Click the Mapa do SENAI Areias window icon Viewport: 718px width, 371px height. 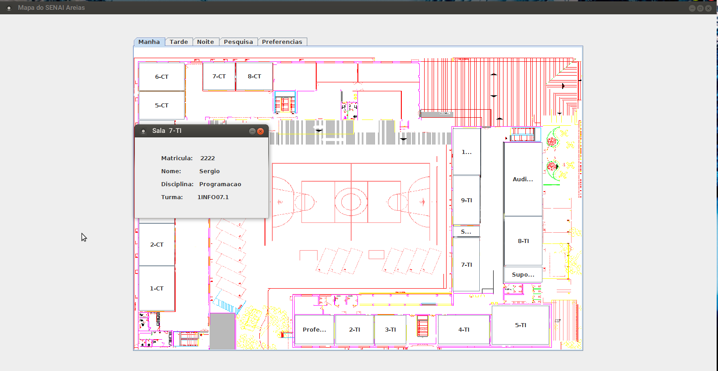[x=9, y=8]
